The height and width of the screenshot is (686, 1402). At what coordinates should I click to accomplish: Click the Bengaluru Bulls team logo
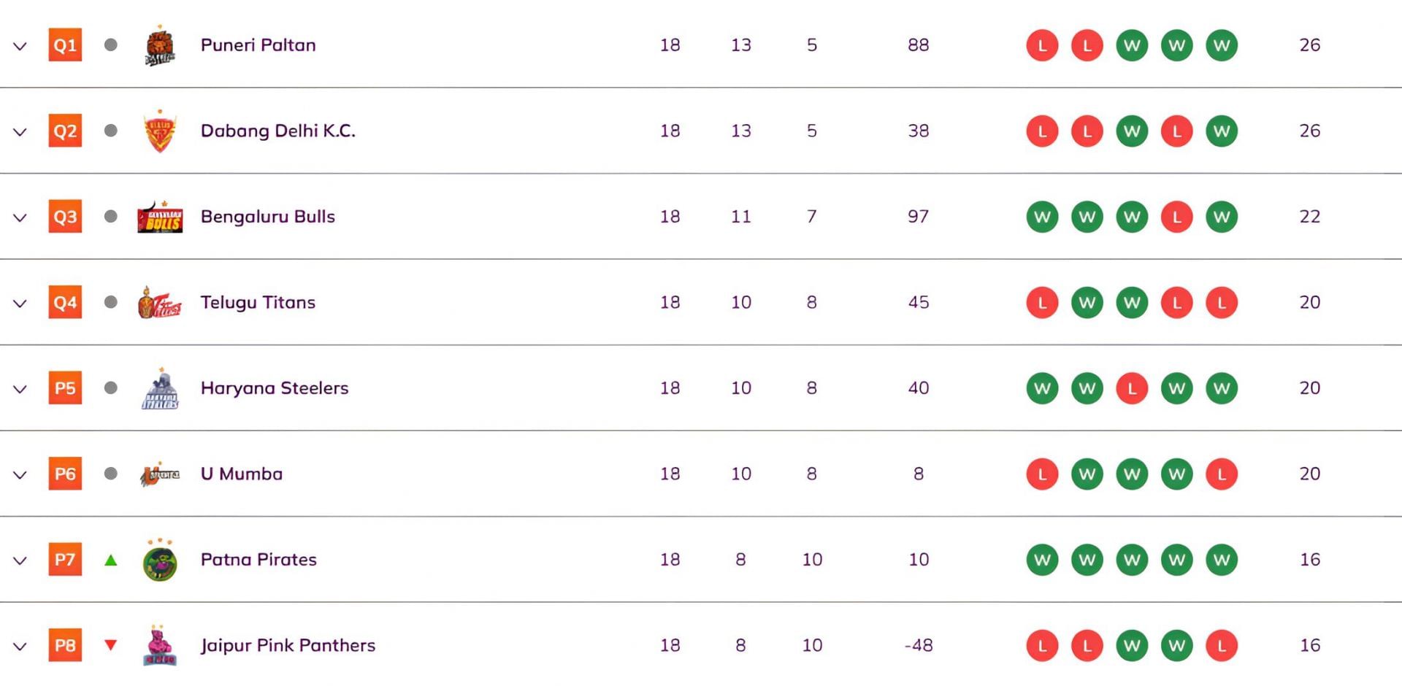click(160, 217)
